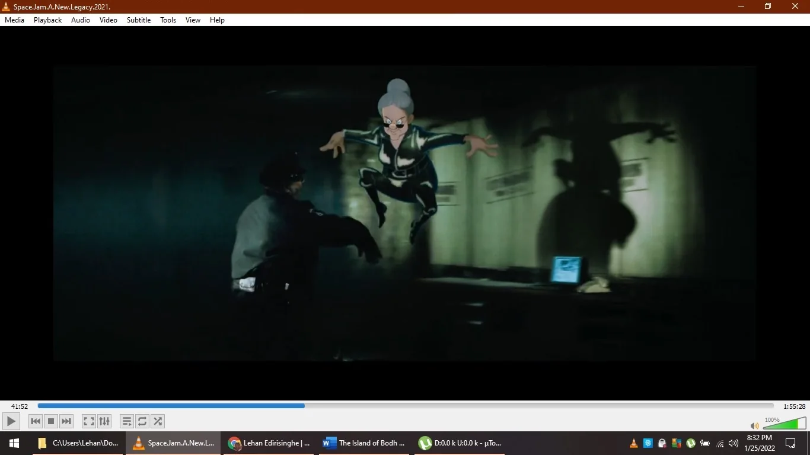The image size is (810, 455).
Task: Open the clock showing 8:32 PM
Action: pyautogui.click(x=760, y=443)
